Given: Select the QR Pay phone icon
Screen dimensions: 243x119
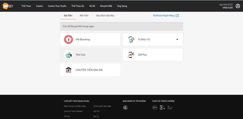Looking at the screenshot, I should coord(131,55).
